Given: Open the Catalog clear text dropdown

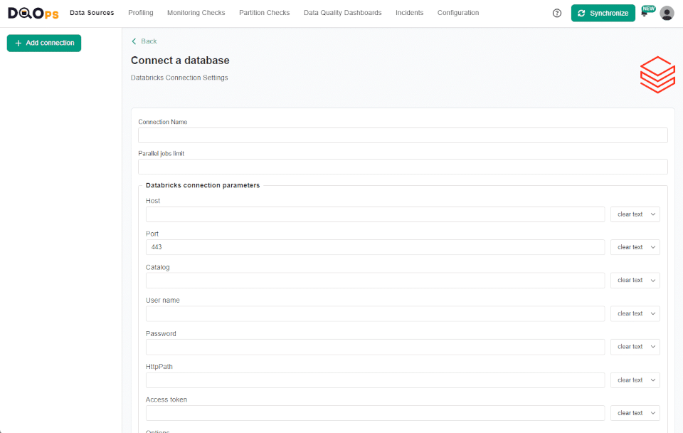Looking at the screenshot, I should 635,281.
